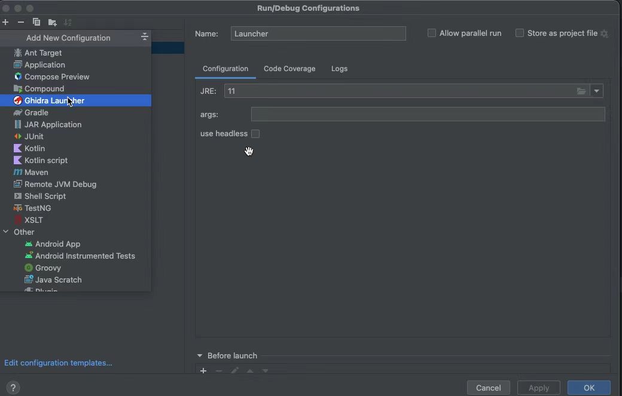Select the Maven configuration type
622x396 pixels.
tap(36, 172)
